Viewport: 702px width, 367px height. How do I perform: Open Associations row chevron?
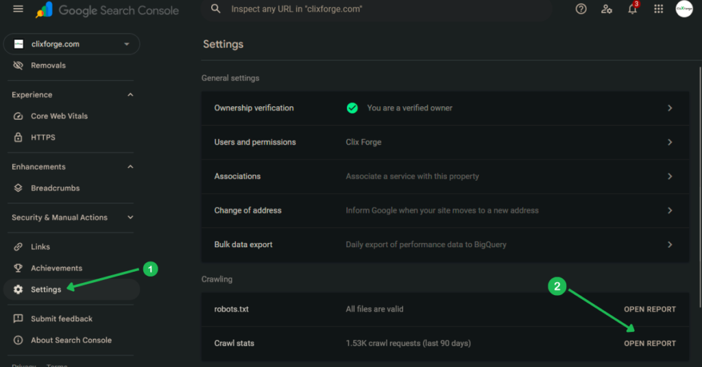tap(670, 176)
